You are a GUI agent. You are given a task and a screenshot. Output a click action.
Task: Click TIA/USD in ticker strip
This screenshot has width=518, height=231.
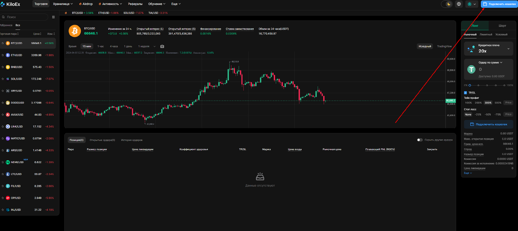pyautogui.click(x=158, y=13)
